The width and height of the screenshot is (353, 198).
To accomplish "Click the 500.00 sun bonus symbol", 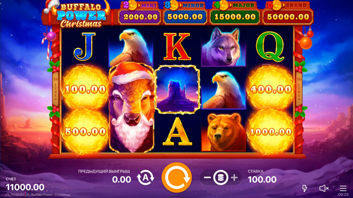I will coord(85,132).
